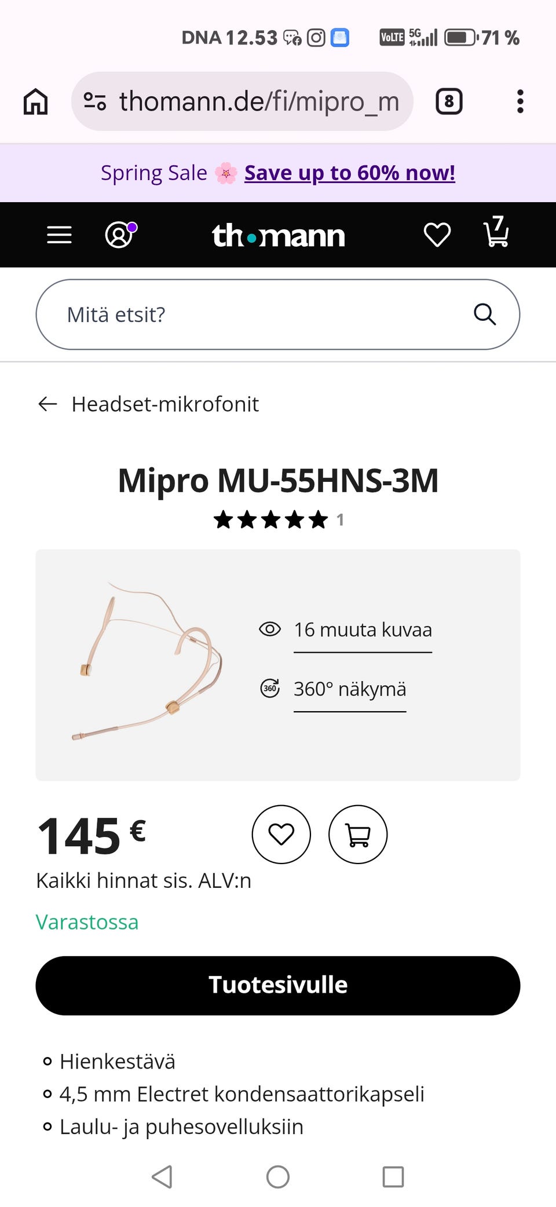
Task: Add product to wishlist
Action: 281,835
